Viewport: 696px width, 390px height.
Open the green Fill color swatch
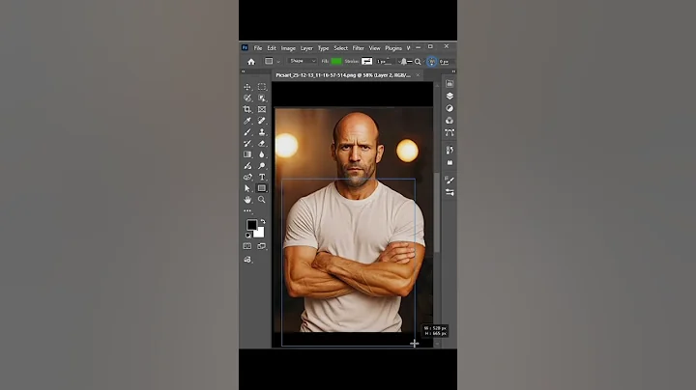tap(336, 61)
